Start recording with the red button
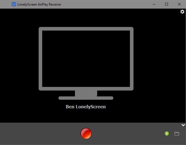The width and height of the screenshot is (186, 145). pyautogui.click(x=86, y=133)
